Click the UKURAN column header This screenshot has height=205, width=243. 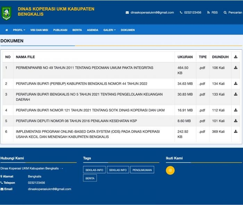pos(185,57)
